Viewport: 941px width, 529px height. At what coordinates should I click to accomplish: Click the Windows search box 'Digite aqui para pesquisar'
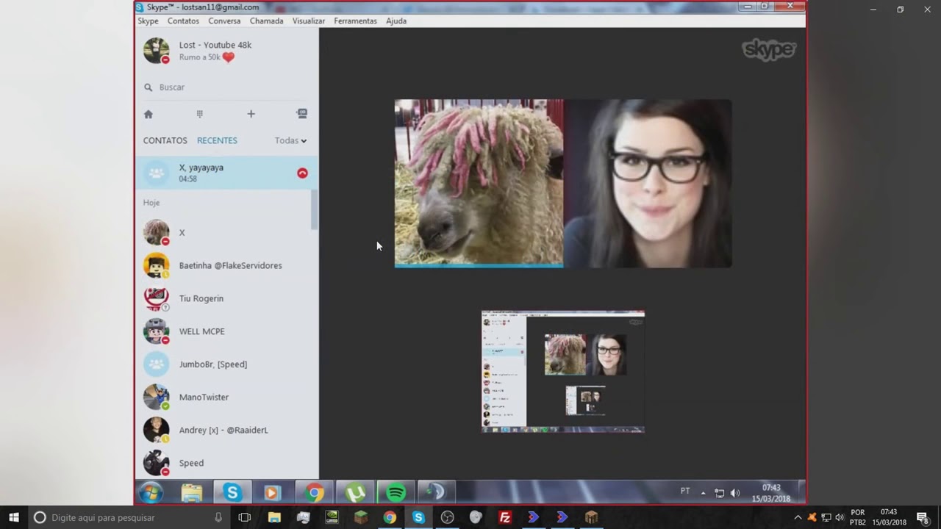[129, 517]
